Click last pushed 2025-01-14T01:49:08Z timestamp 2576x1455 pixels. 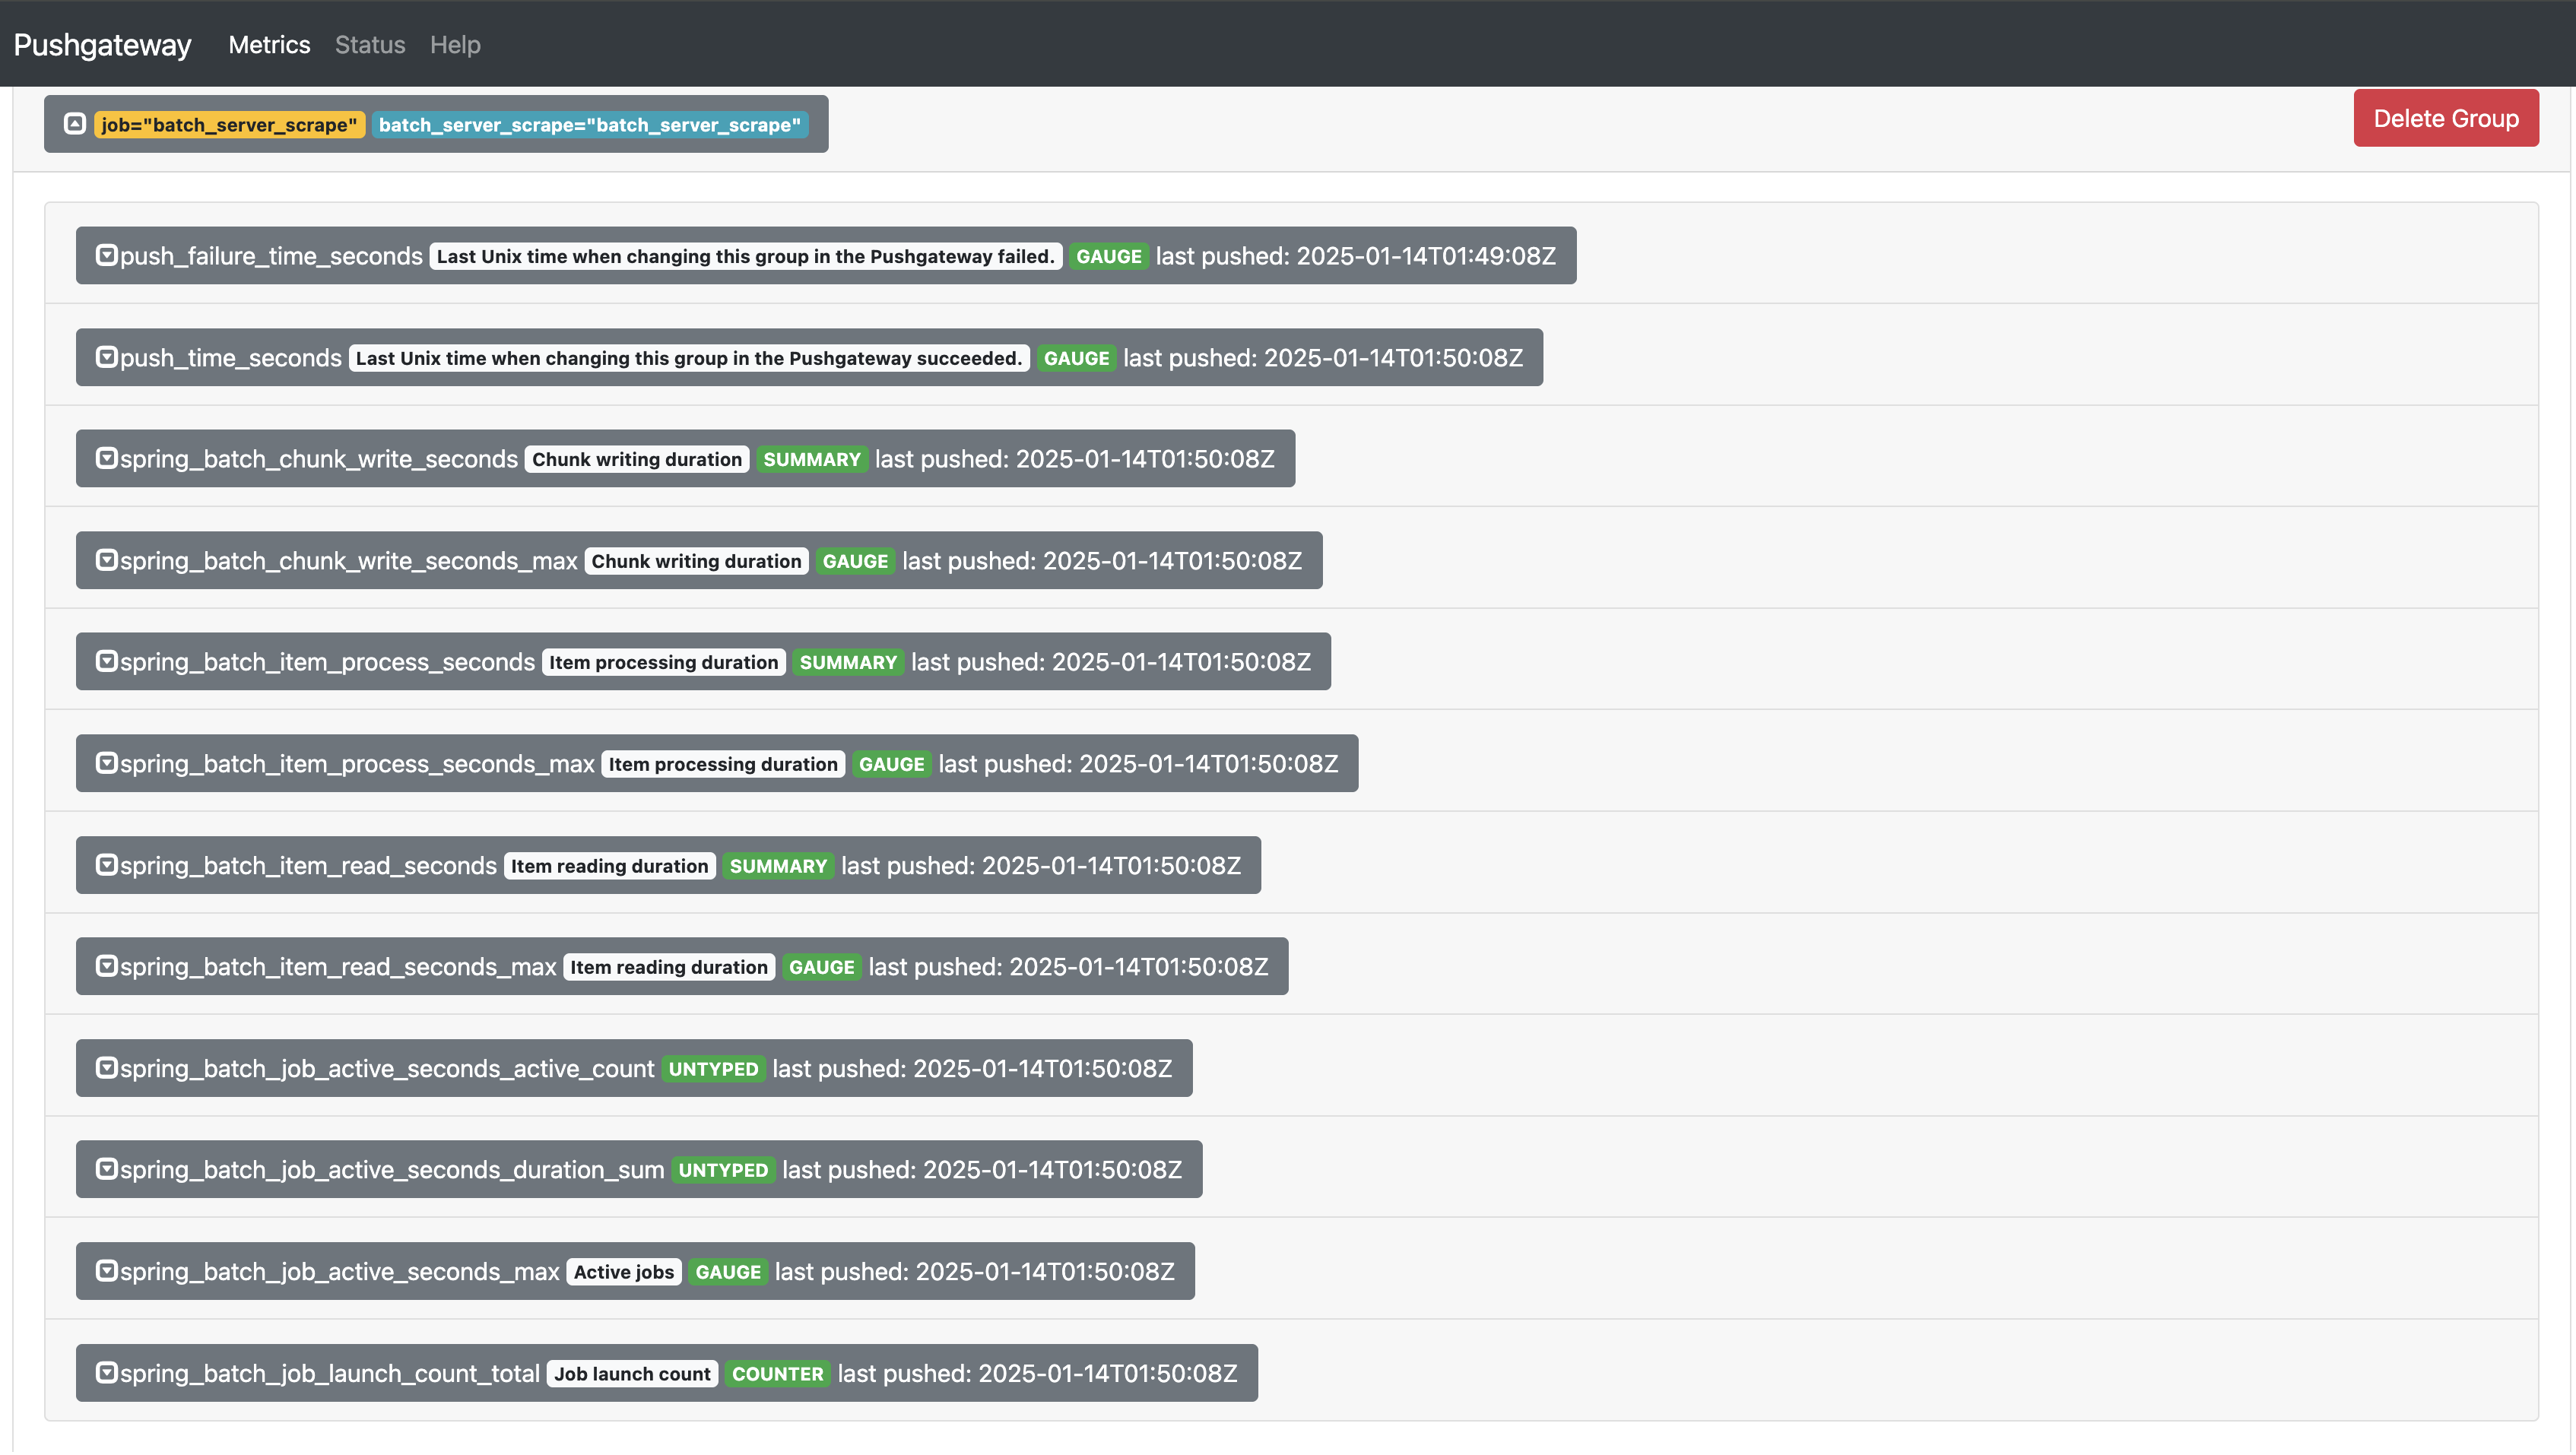click(x=1356, y=256)
